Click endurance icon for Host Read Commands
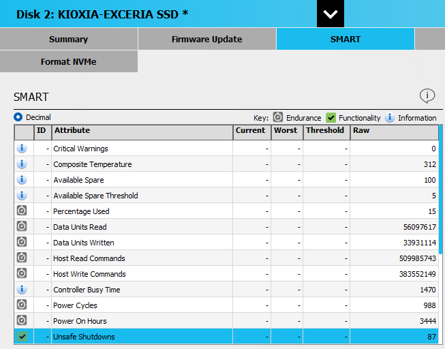The width and height of the screenshot is (445, 349). [x=22, y=258]
